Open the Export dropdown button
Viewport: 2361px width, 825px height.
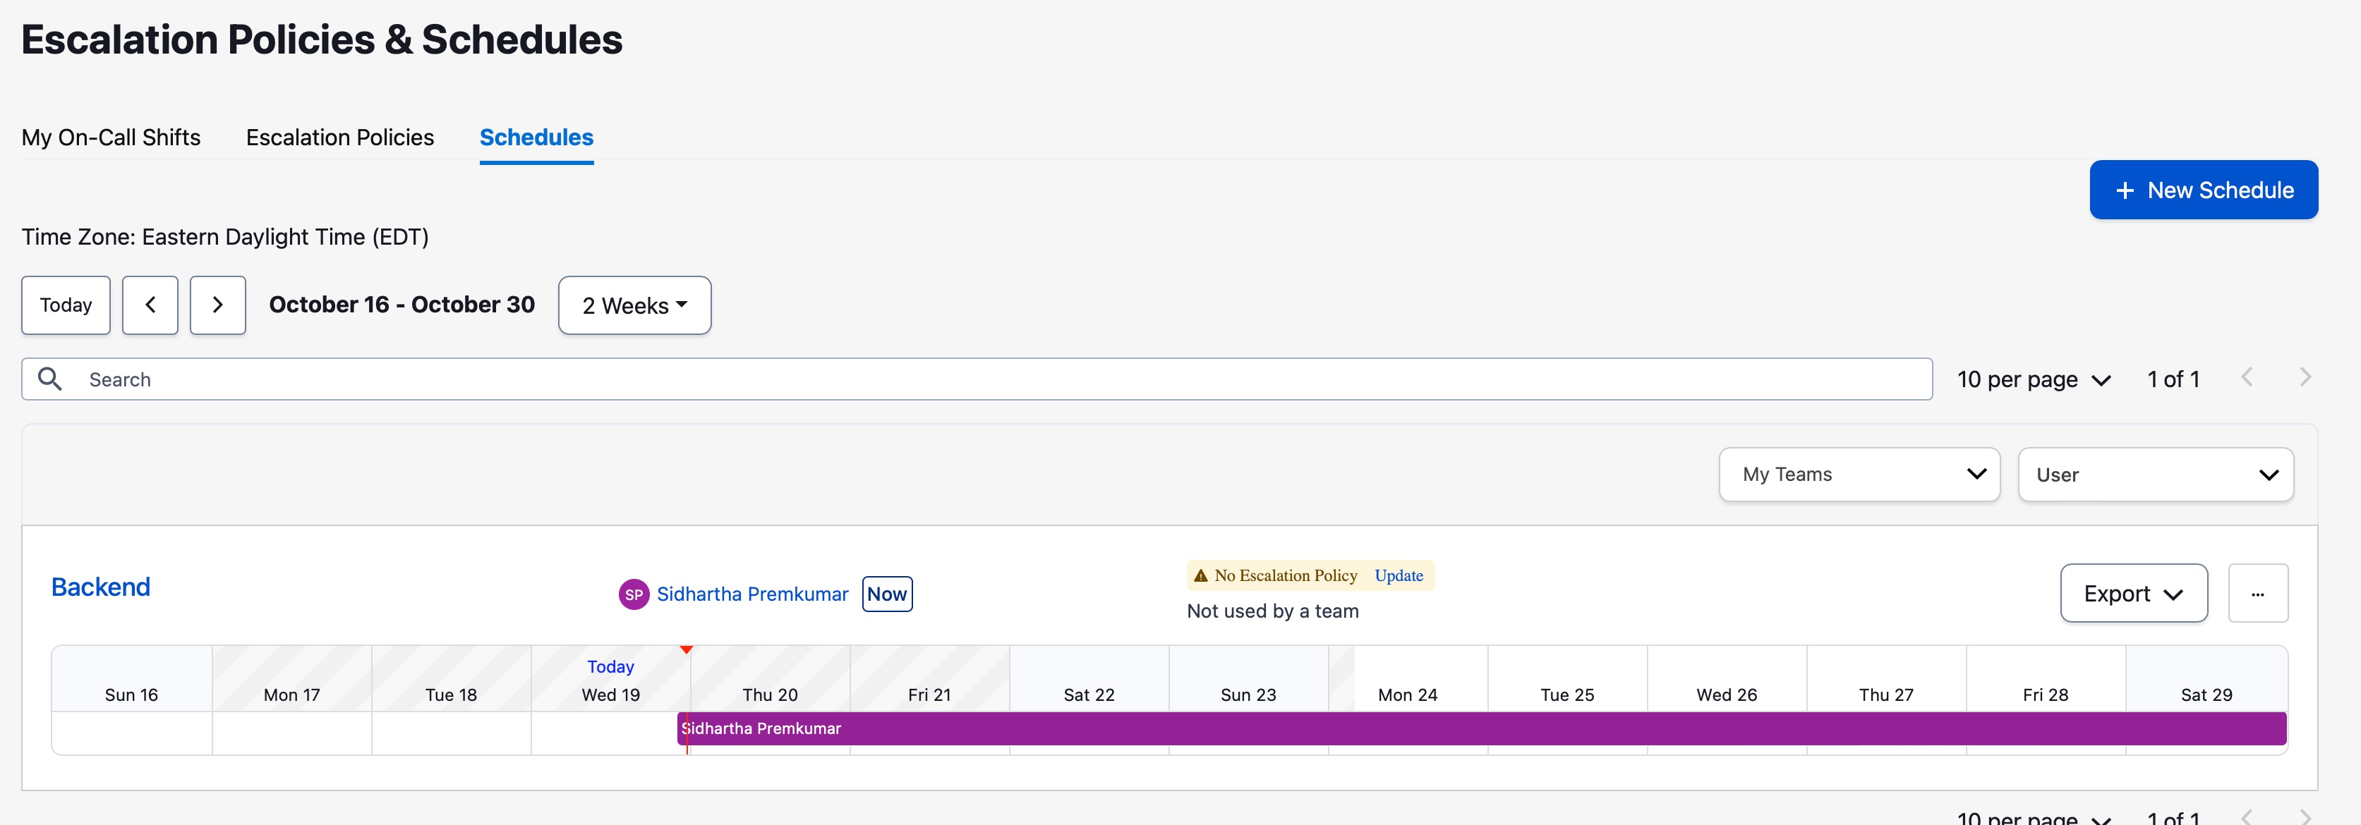2133,593
